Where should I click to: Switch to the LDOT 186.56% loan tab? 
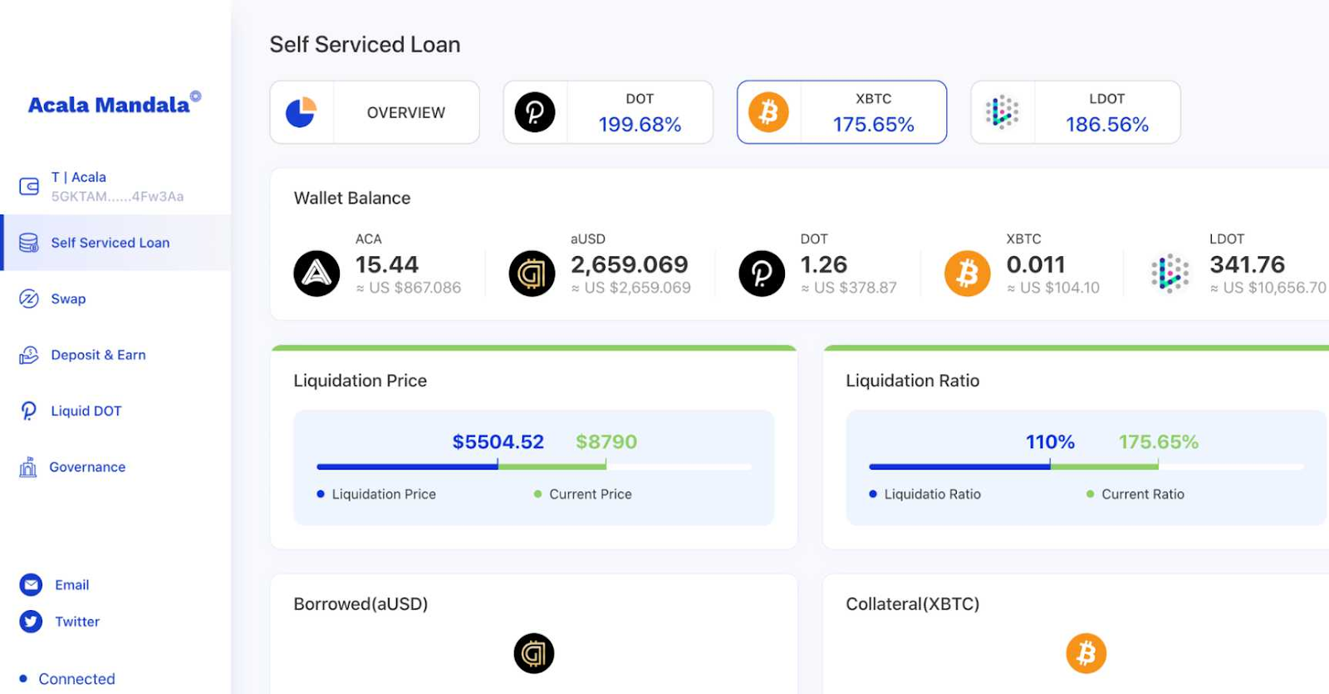(1076, 112)
